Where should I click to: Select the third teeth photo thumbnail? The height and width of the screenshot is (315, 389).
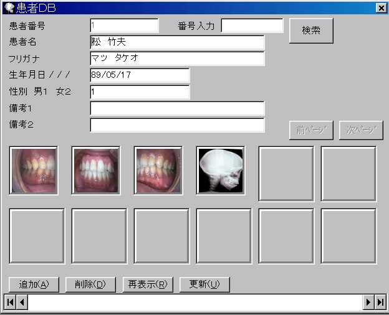(x=158, y=171)
